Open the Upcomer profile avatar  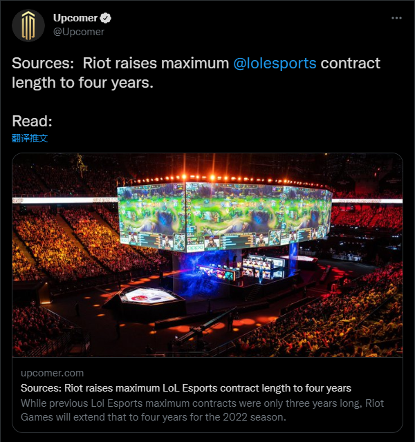point(28,26)
